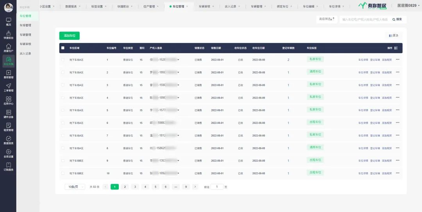The image size is (422, 212).
Task: Open the 概况 overview sidebar icon
Action: (8, 21)
